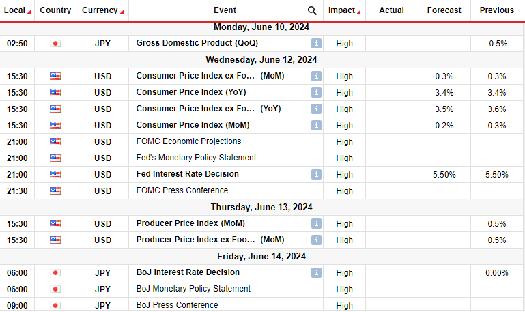Click the Previous column header
Viewport: 525px width, 312px height.
[x=496, y=10]
